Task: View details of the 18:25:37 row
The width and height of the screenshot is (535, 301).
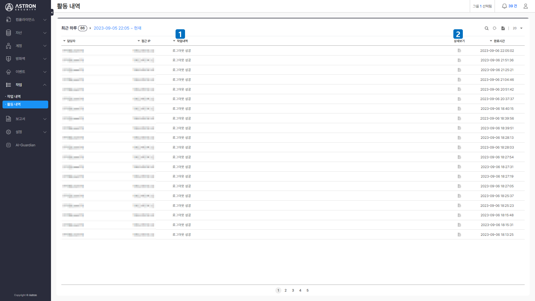Action: (459, 196)
